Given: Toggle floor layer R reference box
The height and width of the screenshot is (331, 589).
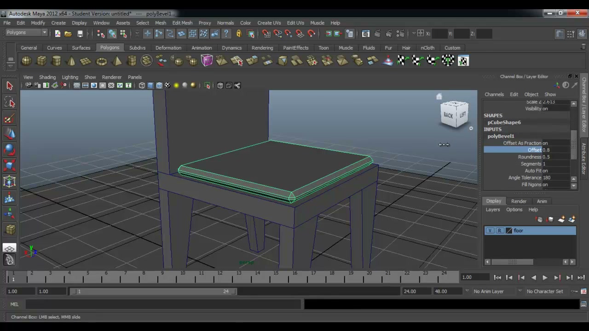Looking at the screenshot, I should coord(499,231).
